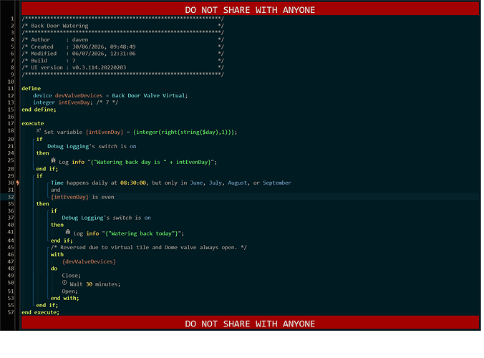The image size is (484, 358).
Task: Click line number 32 in the gutter
Action: 11,197
